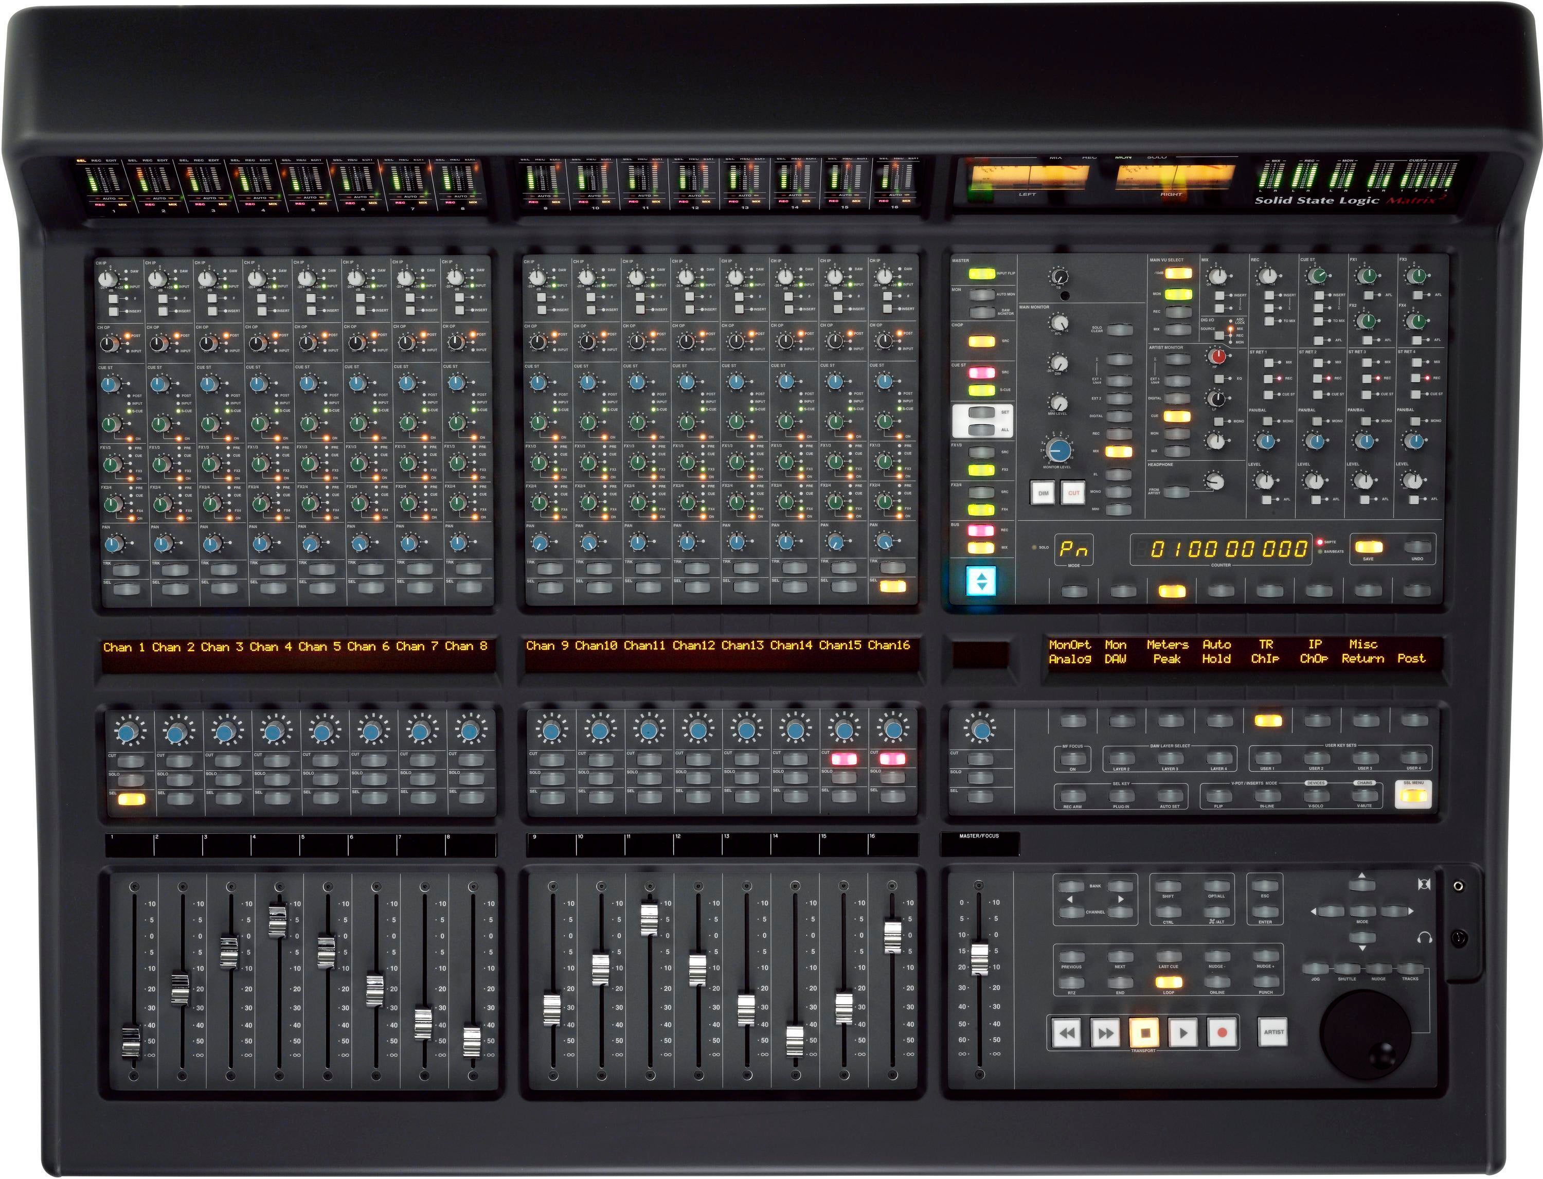Toggle the yellow MIX monitor source key
1543x1179 pixels.
[x=1119, y=452]
